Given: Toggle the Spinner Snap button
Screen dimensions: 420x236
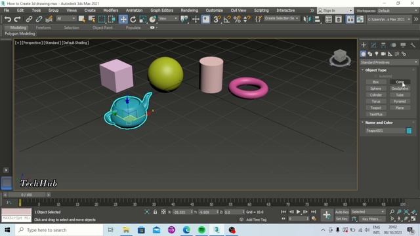Looking at the screenshot, I should click(x=247, y=19).
